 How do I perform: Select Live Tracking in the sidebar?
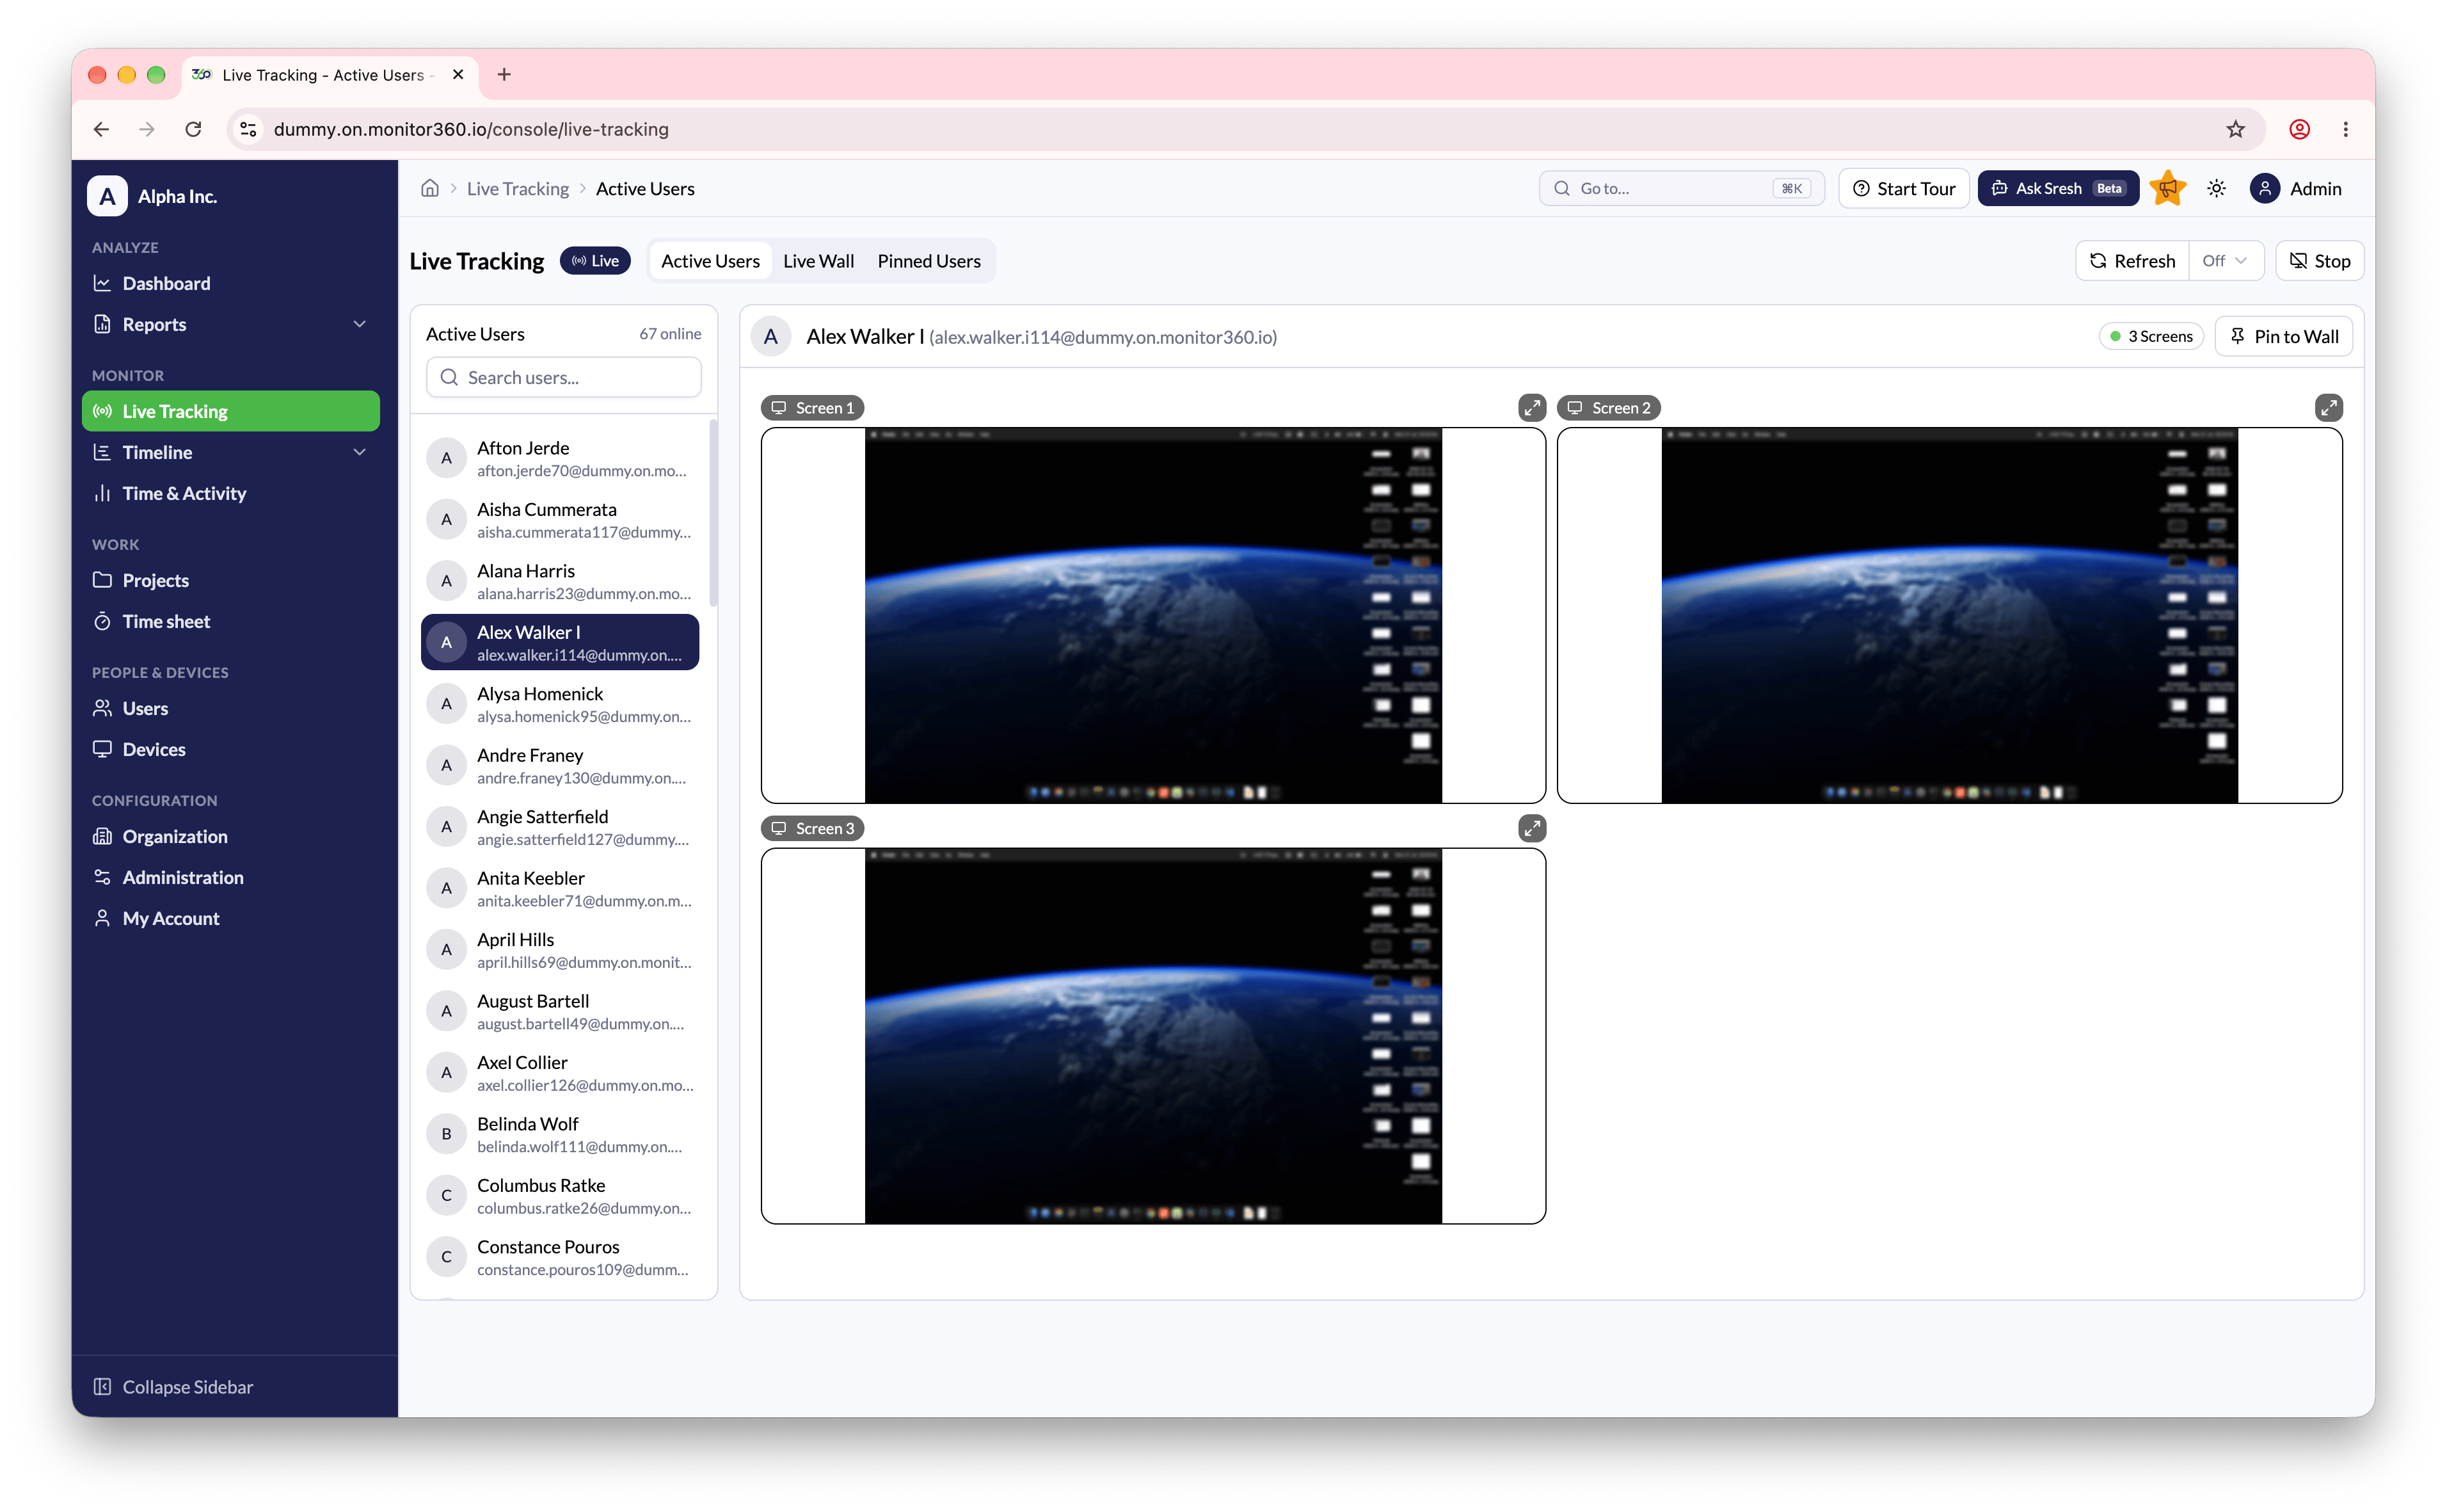point(231,411)
